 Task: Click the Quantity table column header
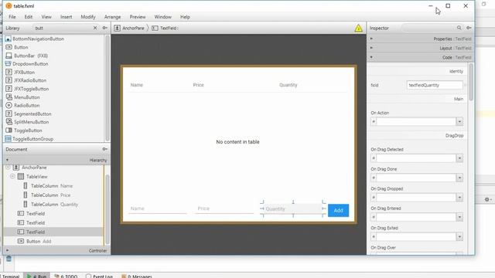pyautogui.click(x=288, y=85)
